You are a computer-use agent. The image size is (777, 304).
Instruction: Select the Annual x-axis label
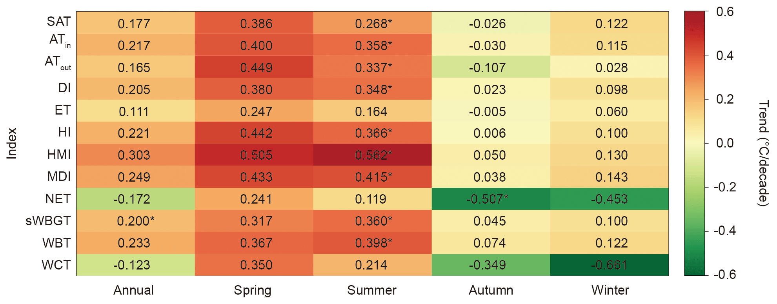coord(133,290)
